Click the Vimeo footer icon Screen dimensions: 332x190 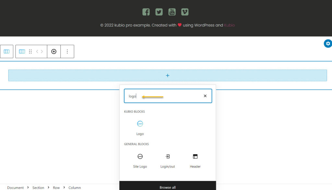[184, 12]
